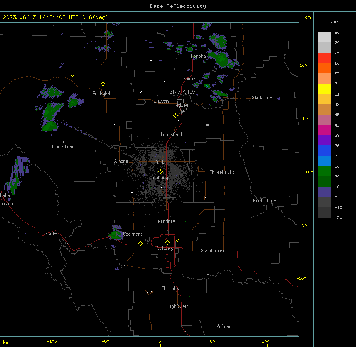Viewport: 356px width, 347px height.
Task: Click the Base_Reflectivity title text
Action: click(x=178, y=6)
